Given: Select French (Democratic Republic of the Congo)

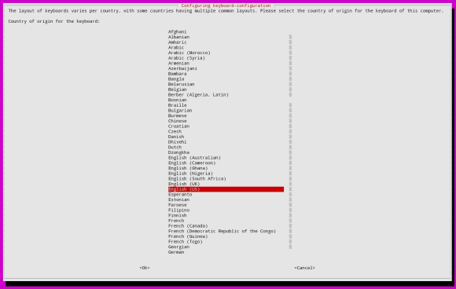Looking at the screenshot, I should pyautogui.click(x=222, y=231).
